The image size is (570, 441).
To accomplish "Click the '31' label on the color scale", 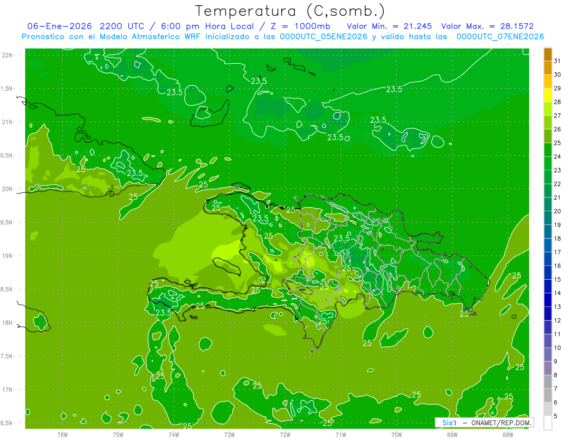I will point(558,61).
